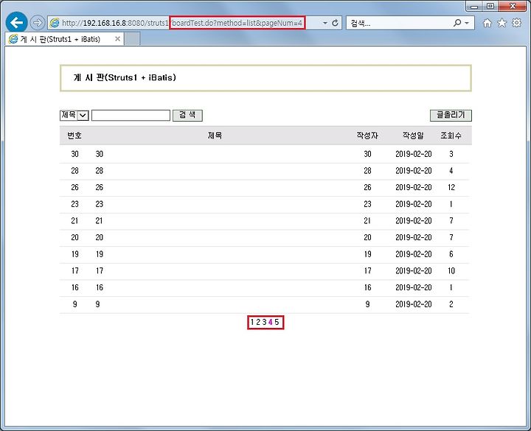Open post titled 9
This screenshot has width=531, height=431.
(97, 304)
